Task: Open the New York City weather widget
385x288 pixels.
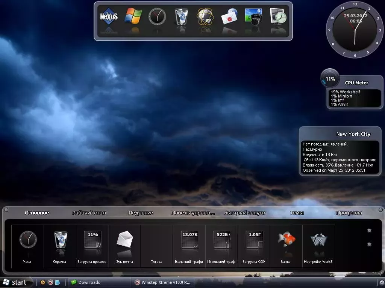Action: coord(340,152)
